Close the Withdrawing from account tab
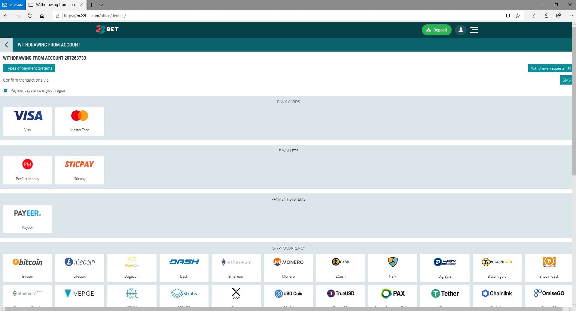 (x=81, y=5)
